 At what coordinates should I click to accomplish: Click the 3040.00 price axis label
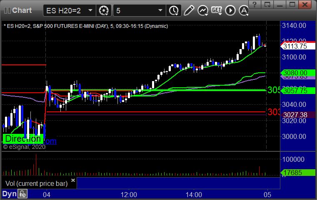click(x=294, y=104)
